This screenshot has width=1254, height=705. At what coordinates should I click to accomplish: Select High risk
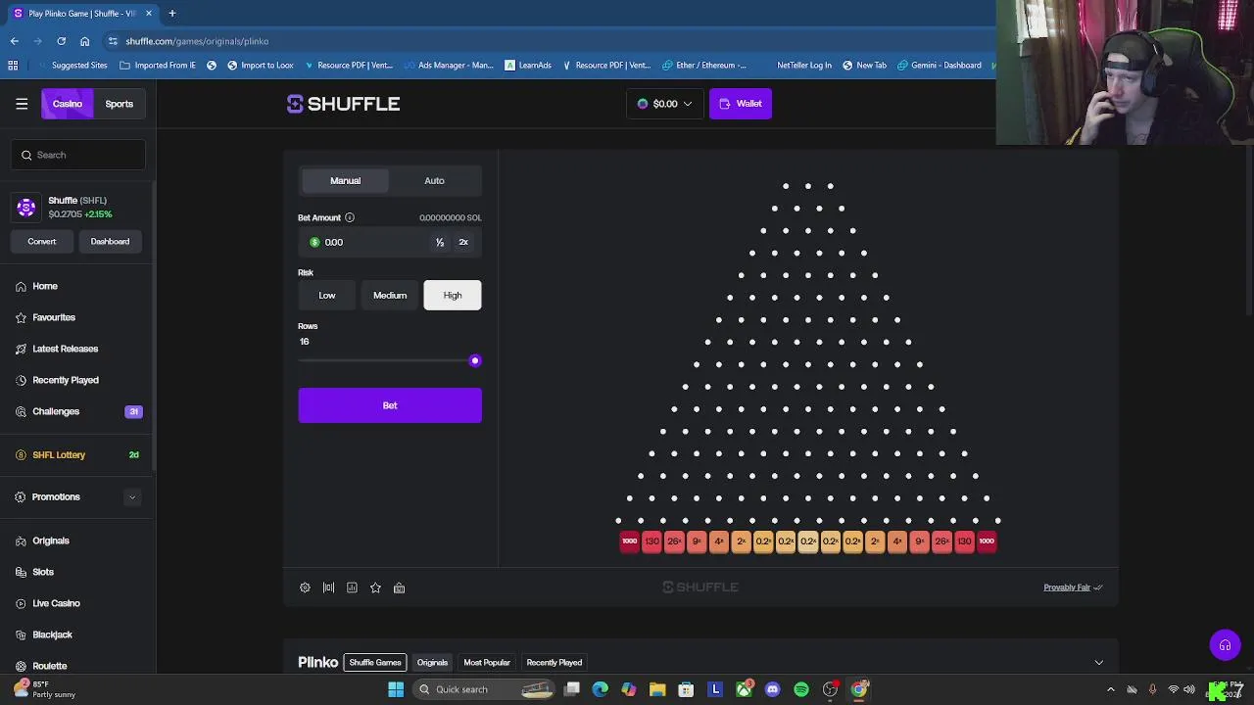[453, 295]
